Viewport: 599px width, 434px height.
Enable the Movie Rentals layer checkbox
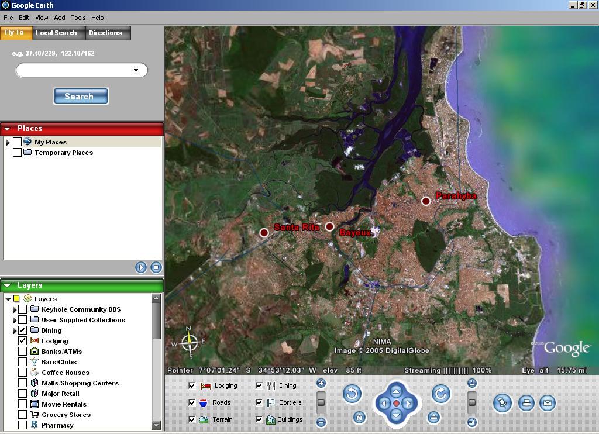[23, 404]
